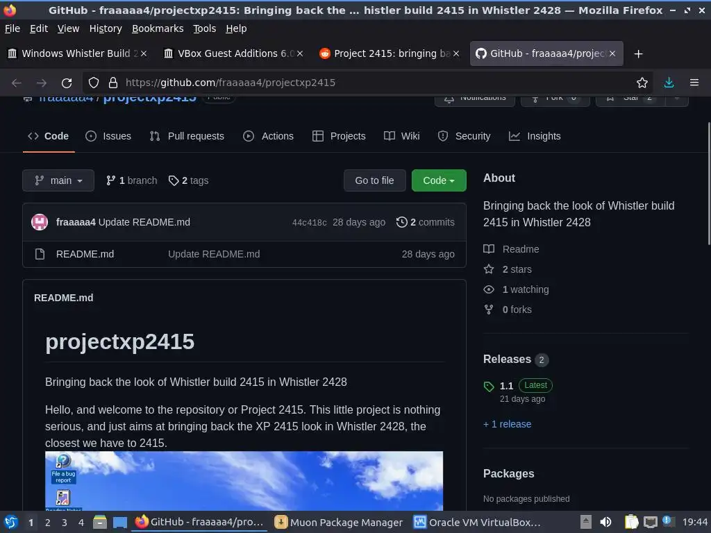
Task: Open the File menu
Action: tap(12, 28)
